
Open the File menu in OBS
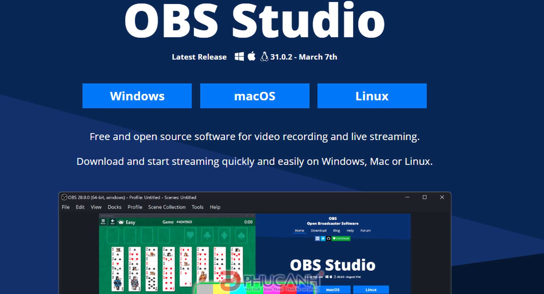point(66,207)
